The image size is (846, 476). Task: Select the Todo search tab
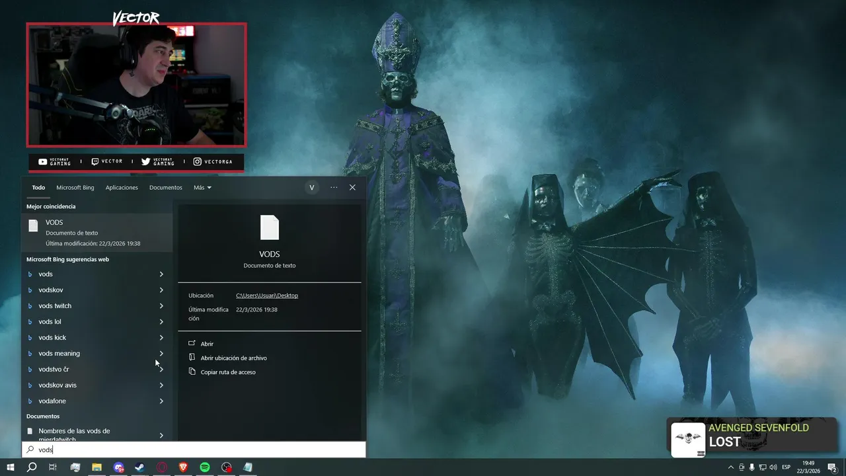point(38,188)
